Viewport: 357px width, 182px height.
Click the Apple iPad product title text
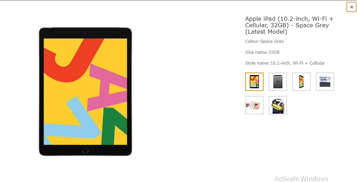(289, 25)
